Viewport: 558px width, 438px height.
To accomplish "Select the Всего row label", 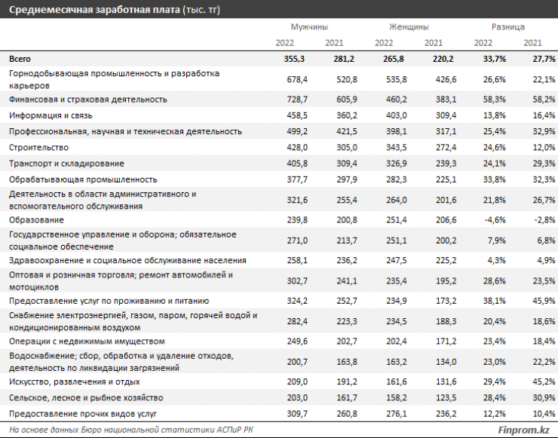I will pos(20,58).
